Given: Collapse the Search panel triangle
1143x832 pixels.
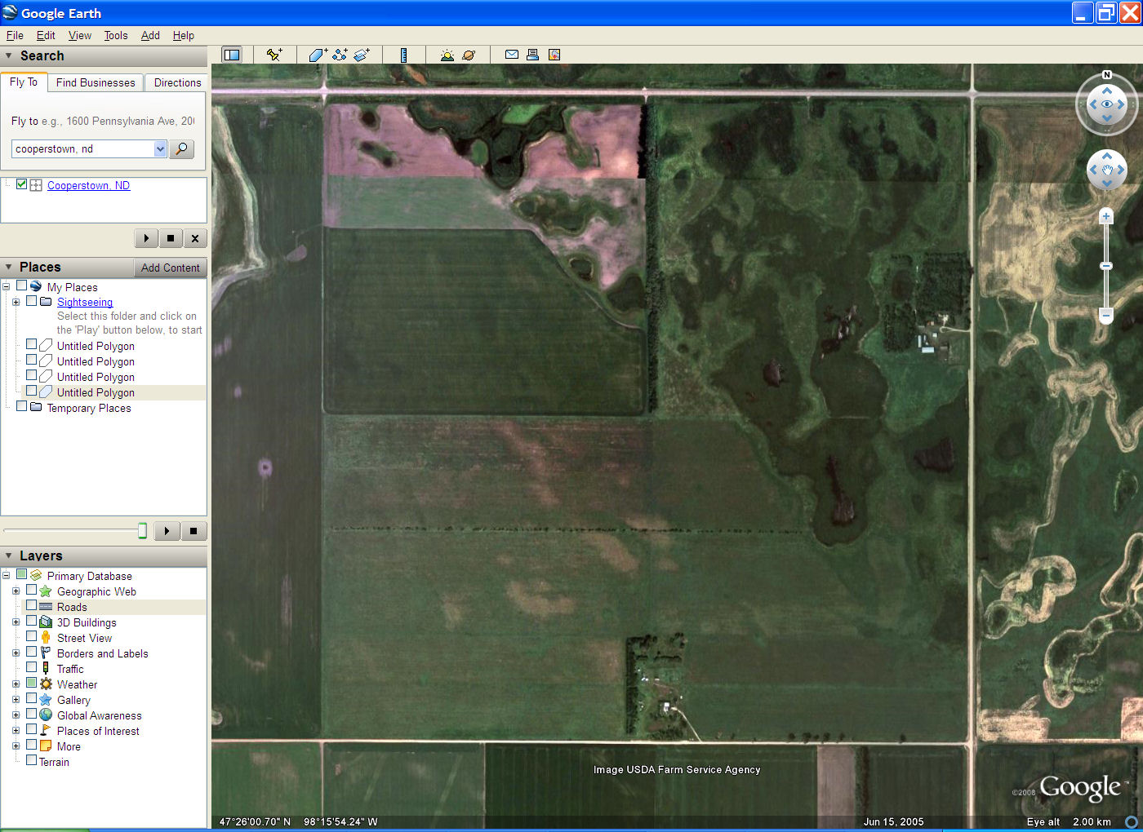Looking at the screenshot, I should coord(8,55).
